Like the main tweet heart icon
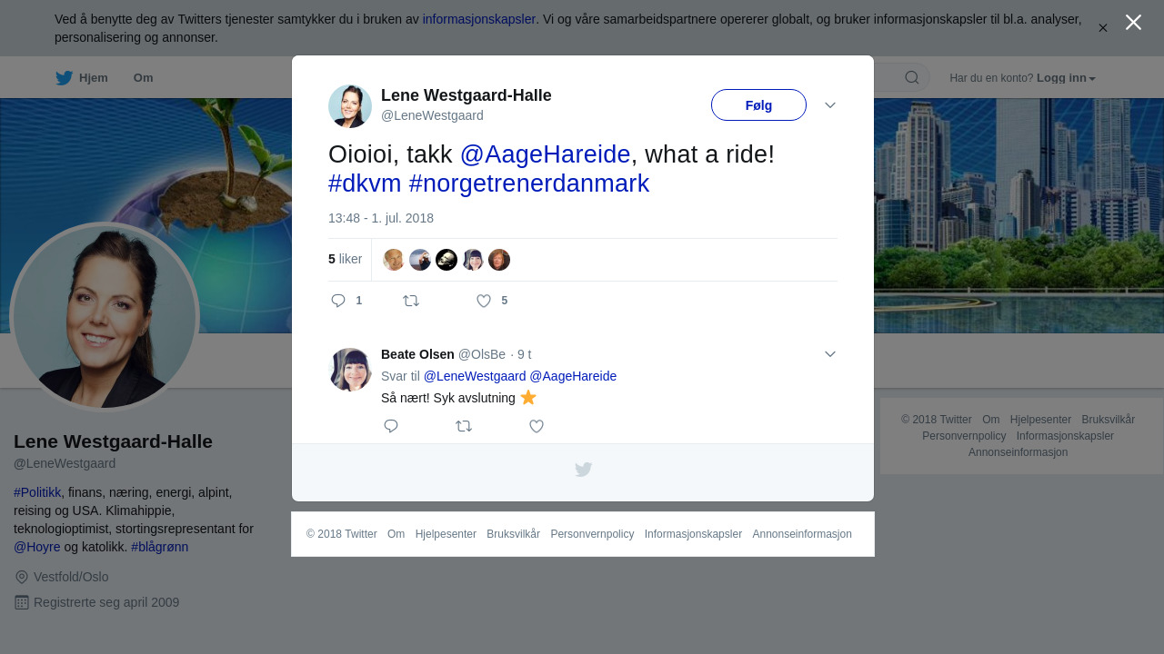This screenshot has width=1164, height=654. [484, 301]
